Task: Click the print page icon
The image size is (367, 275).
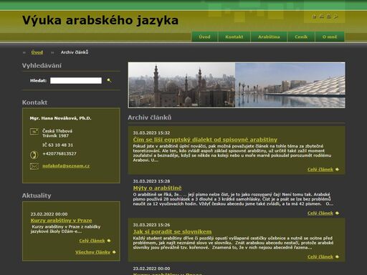Action: click(328, 16)
